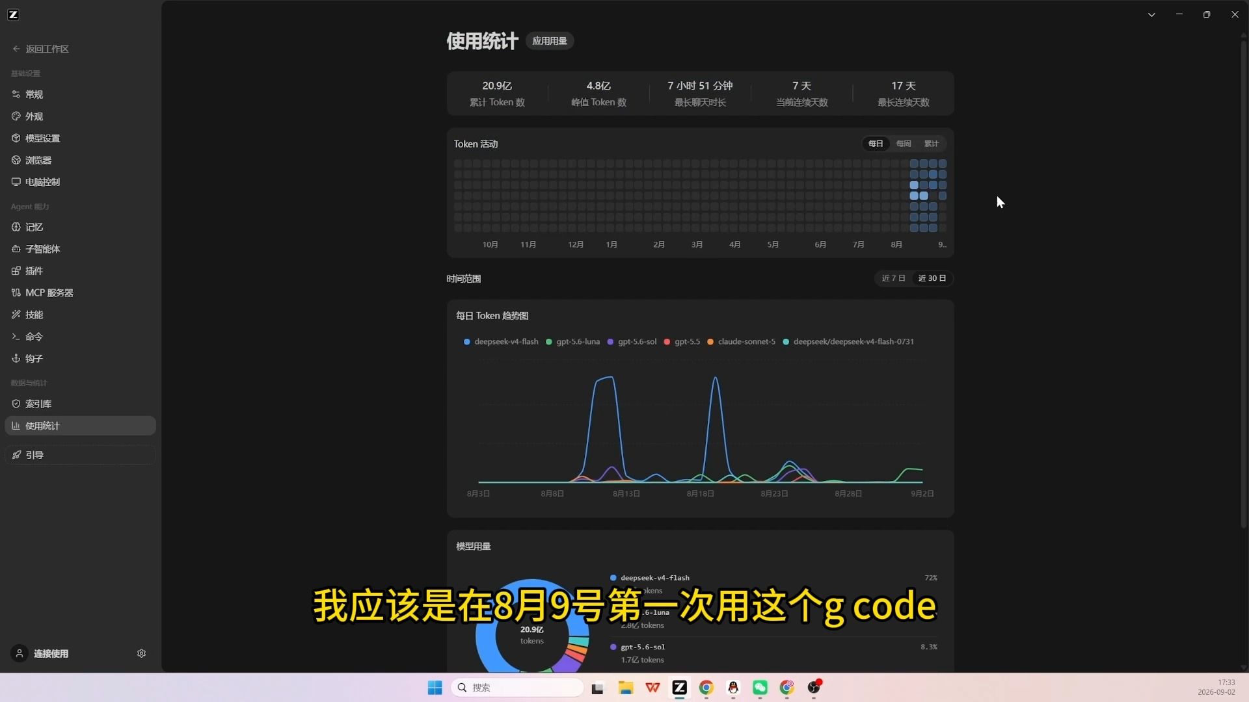Toggle deepseek-v4-flash legend series

501,342
